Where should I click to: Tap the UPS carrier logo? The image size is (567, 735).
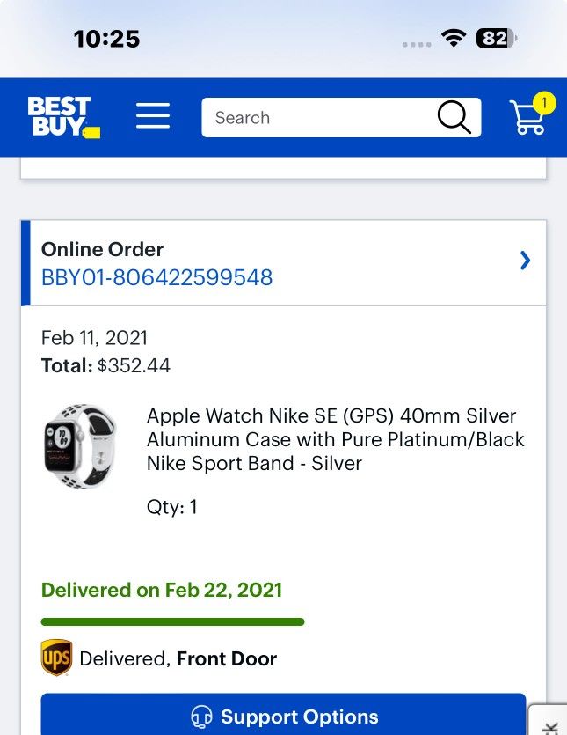[56, 658]
